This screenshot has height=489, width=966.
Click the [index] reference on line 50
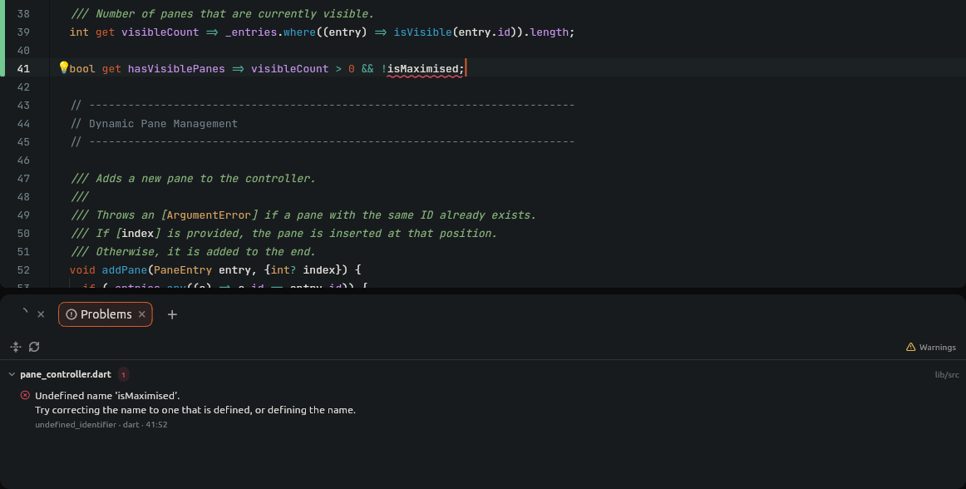138,233
